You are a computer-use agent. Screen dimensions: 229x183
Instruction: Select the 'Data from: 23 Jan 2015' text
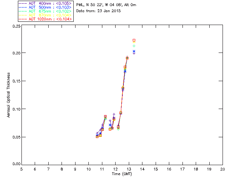pos(98,11)
